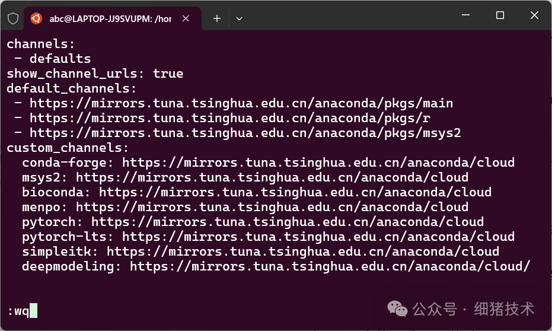
Task: Click the simpleitk channel URL
Action: point(302,252)
